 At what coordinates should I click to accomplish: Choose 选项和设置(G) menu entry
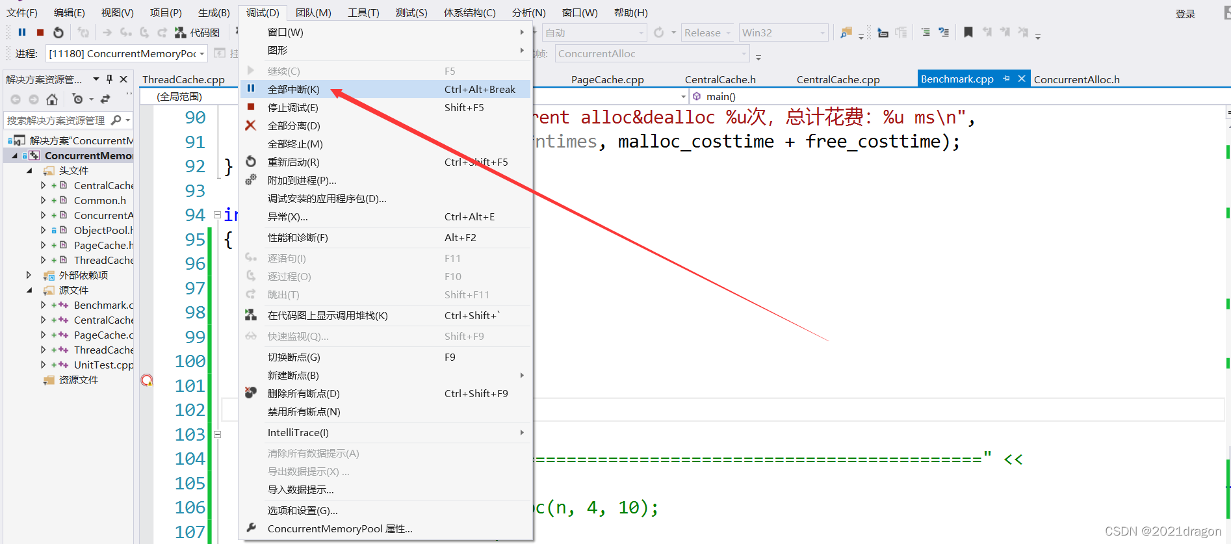tap(385, 510)
